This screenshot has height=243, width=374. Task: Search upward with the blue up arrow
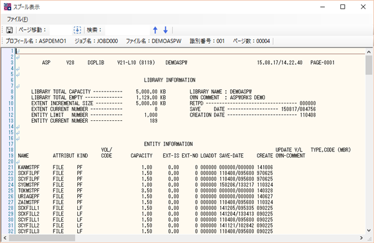pyautogui.click(x=155, y=30)
